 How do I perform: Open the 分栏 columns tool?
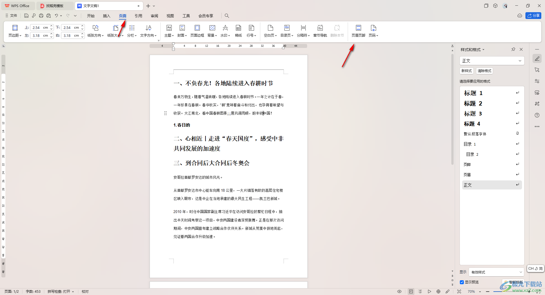pos(132,31)
